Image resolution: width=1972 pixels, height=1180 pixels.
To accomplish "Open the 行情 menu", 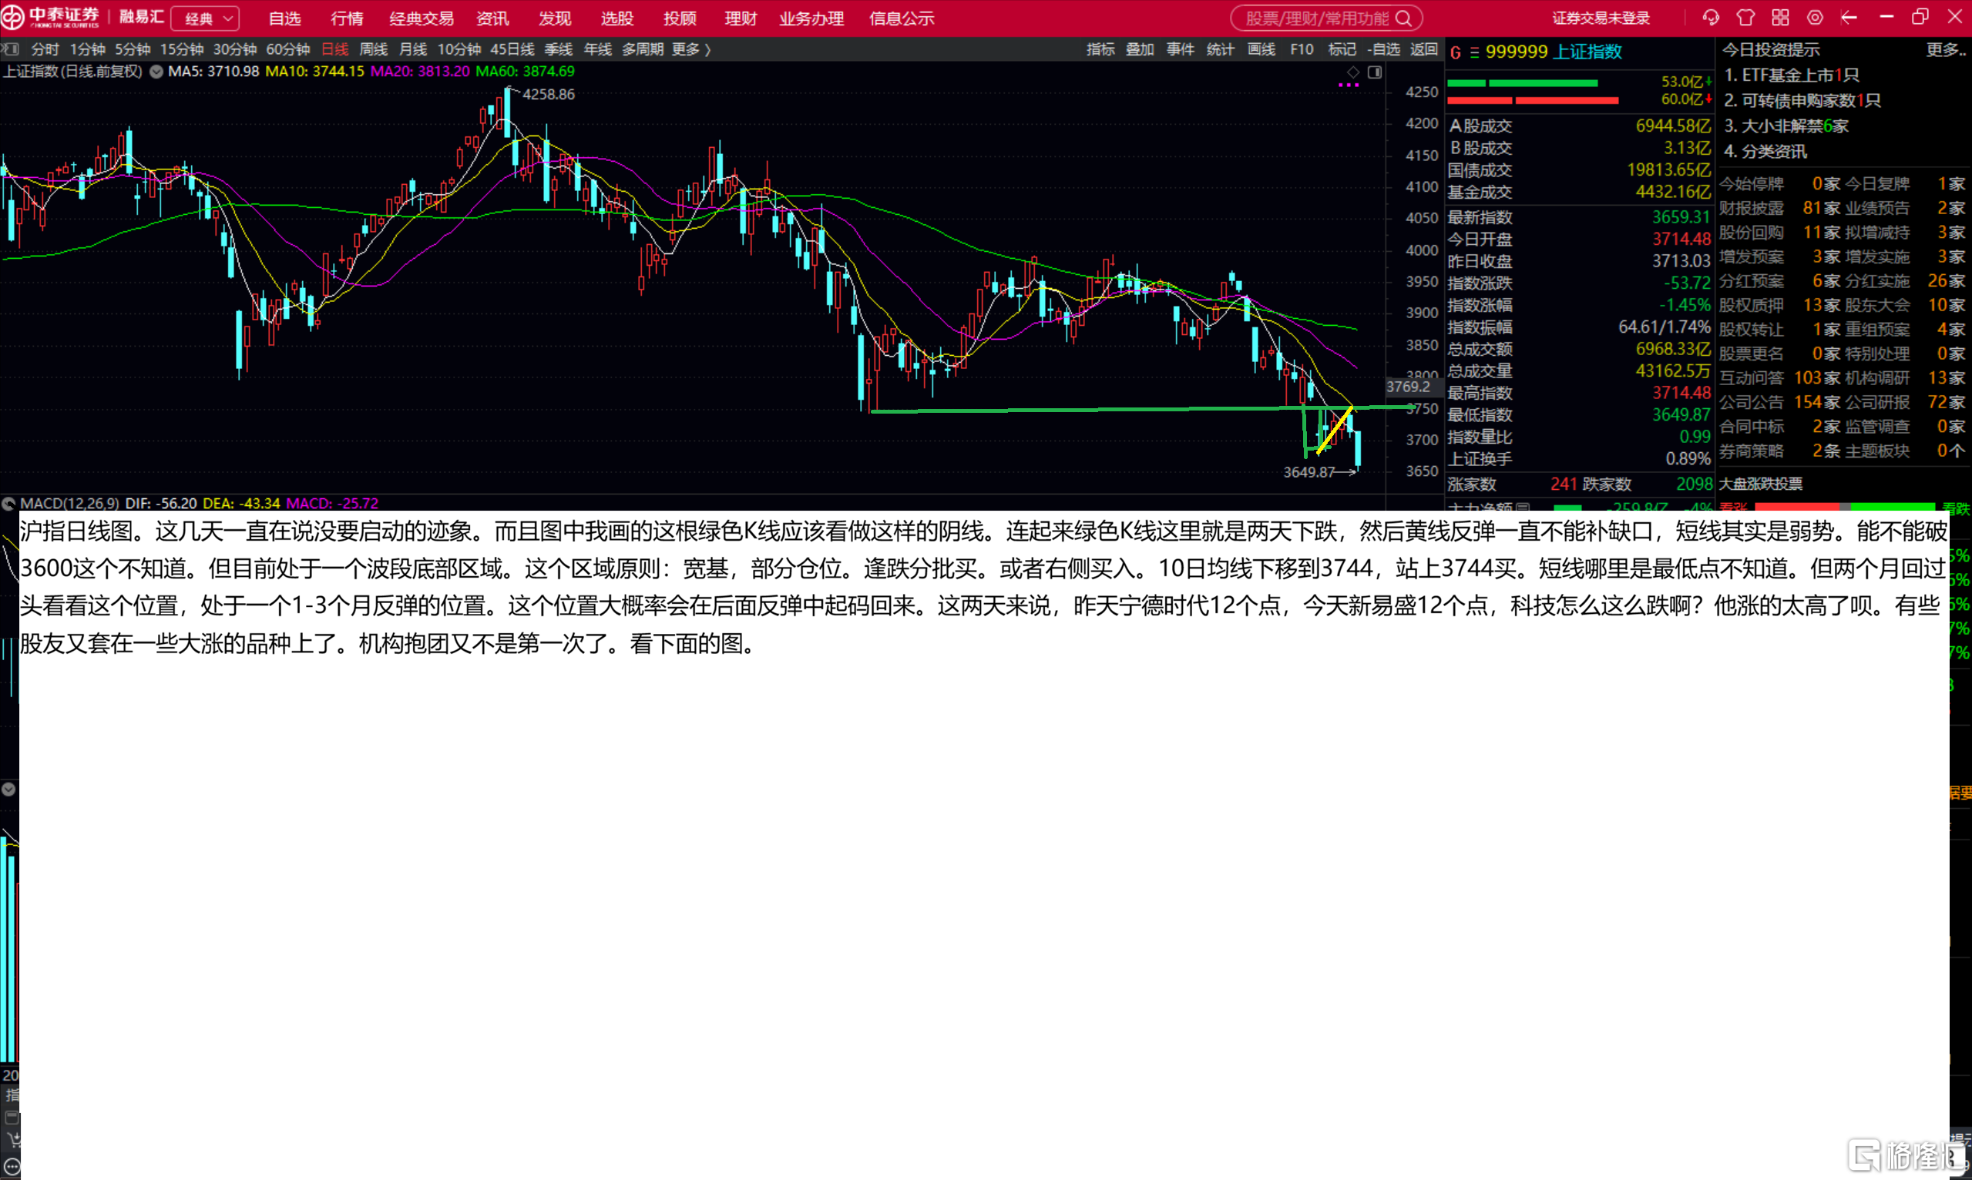I will (x=347, y=18).
